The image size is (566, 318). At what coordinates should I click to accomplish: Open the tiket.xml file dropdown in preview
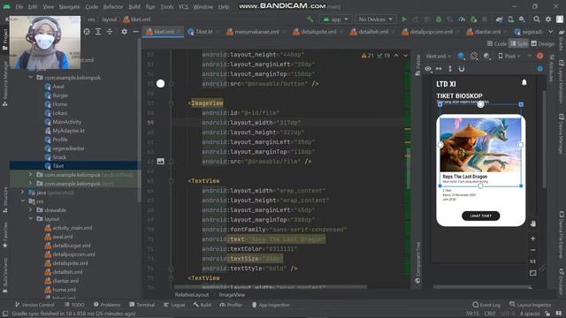tap(438, 56)
